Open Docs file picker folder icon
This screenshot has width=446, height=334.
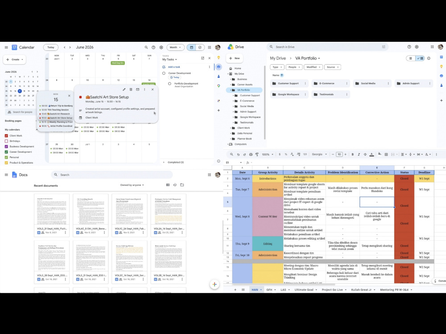point(182,185)
